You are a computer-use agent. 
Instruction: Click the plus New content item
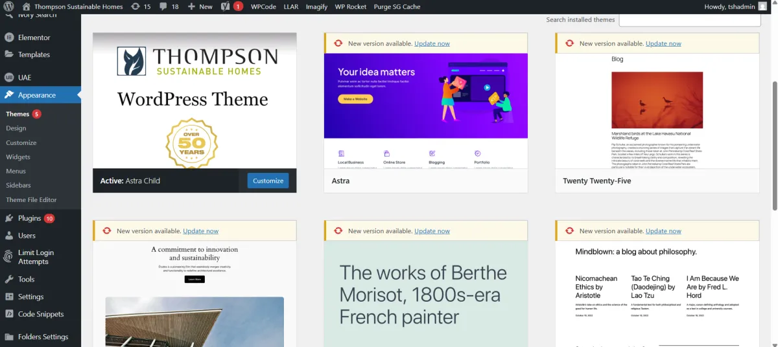tap(200, 6)
